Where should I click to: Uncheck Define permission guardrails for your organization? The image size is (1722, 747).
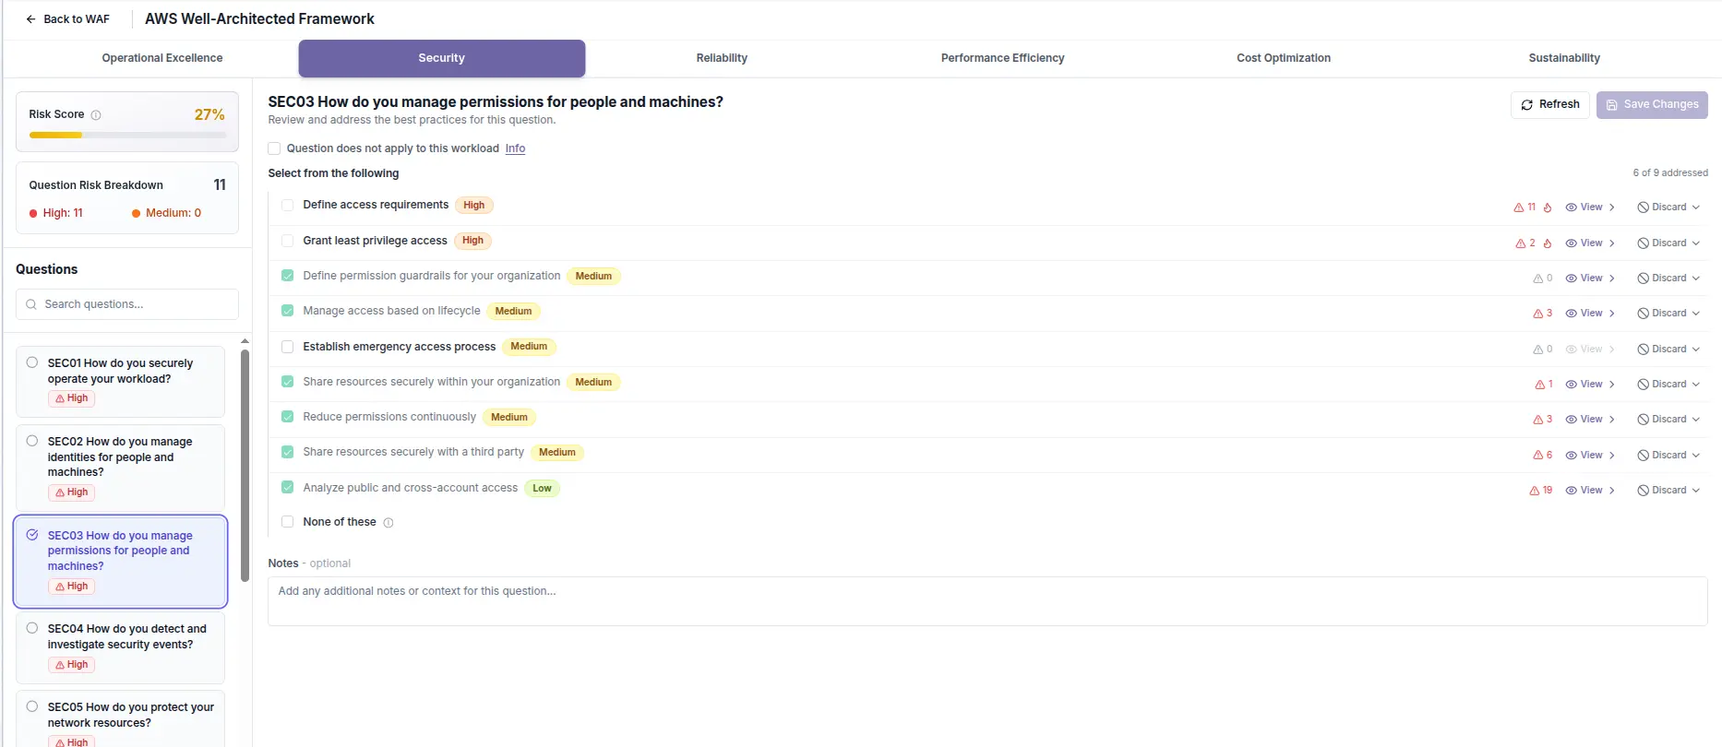tap(287, 276)
